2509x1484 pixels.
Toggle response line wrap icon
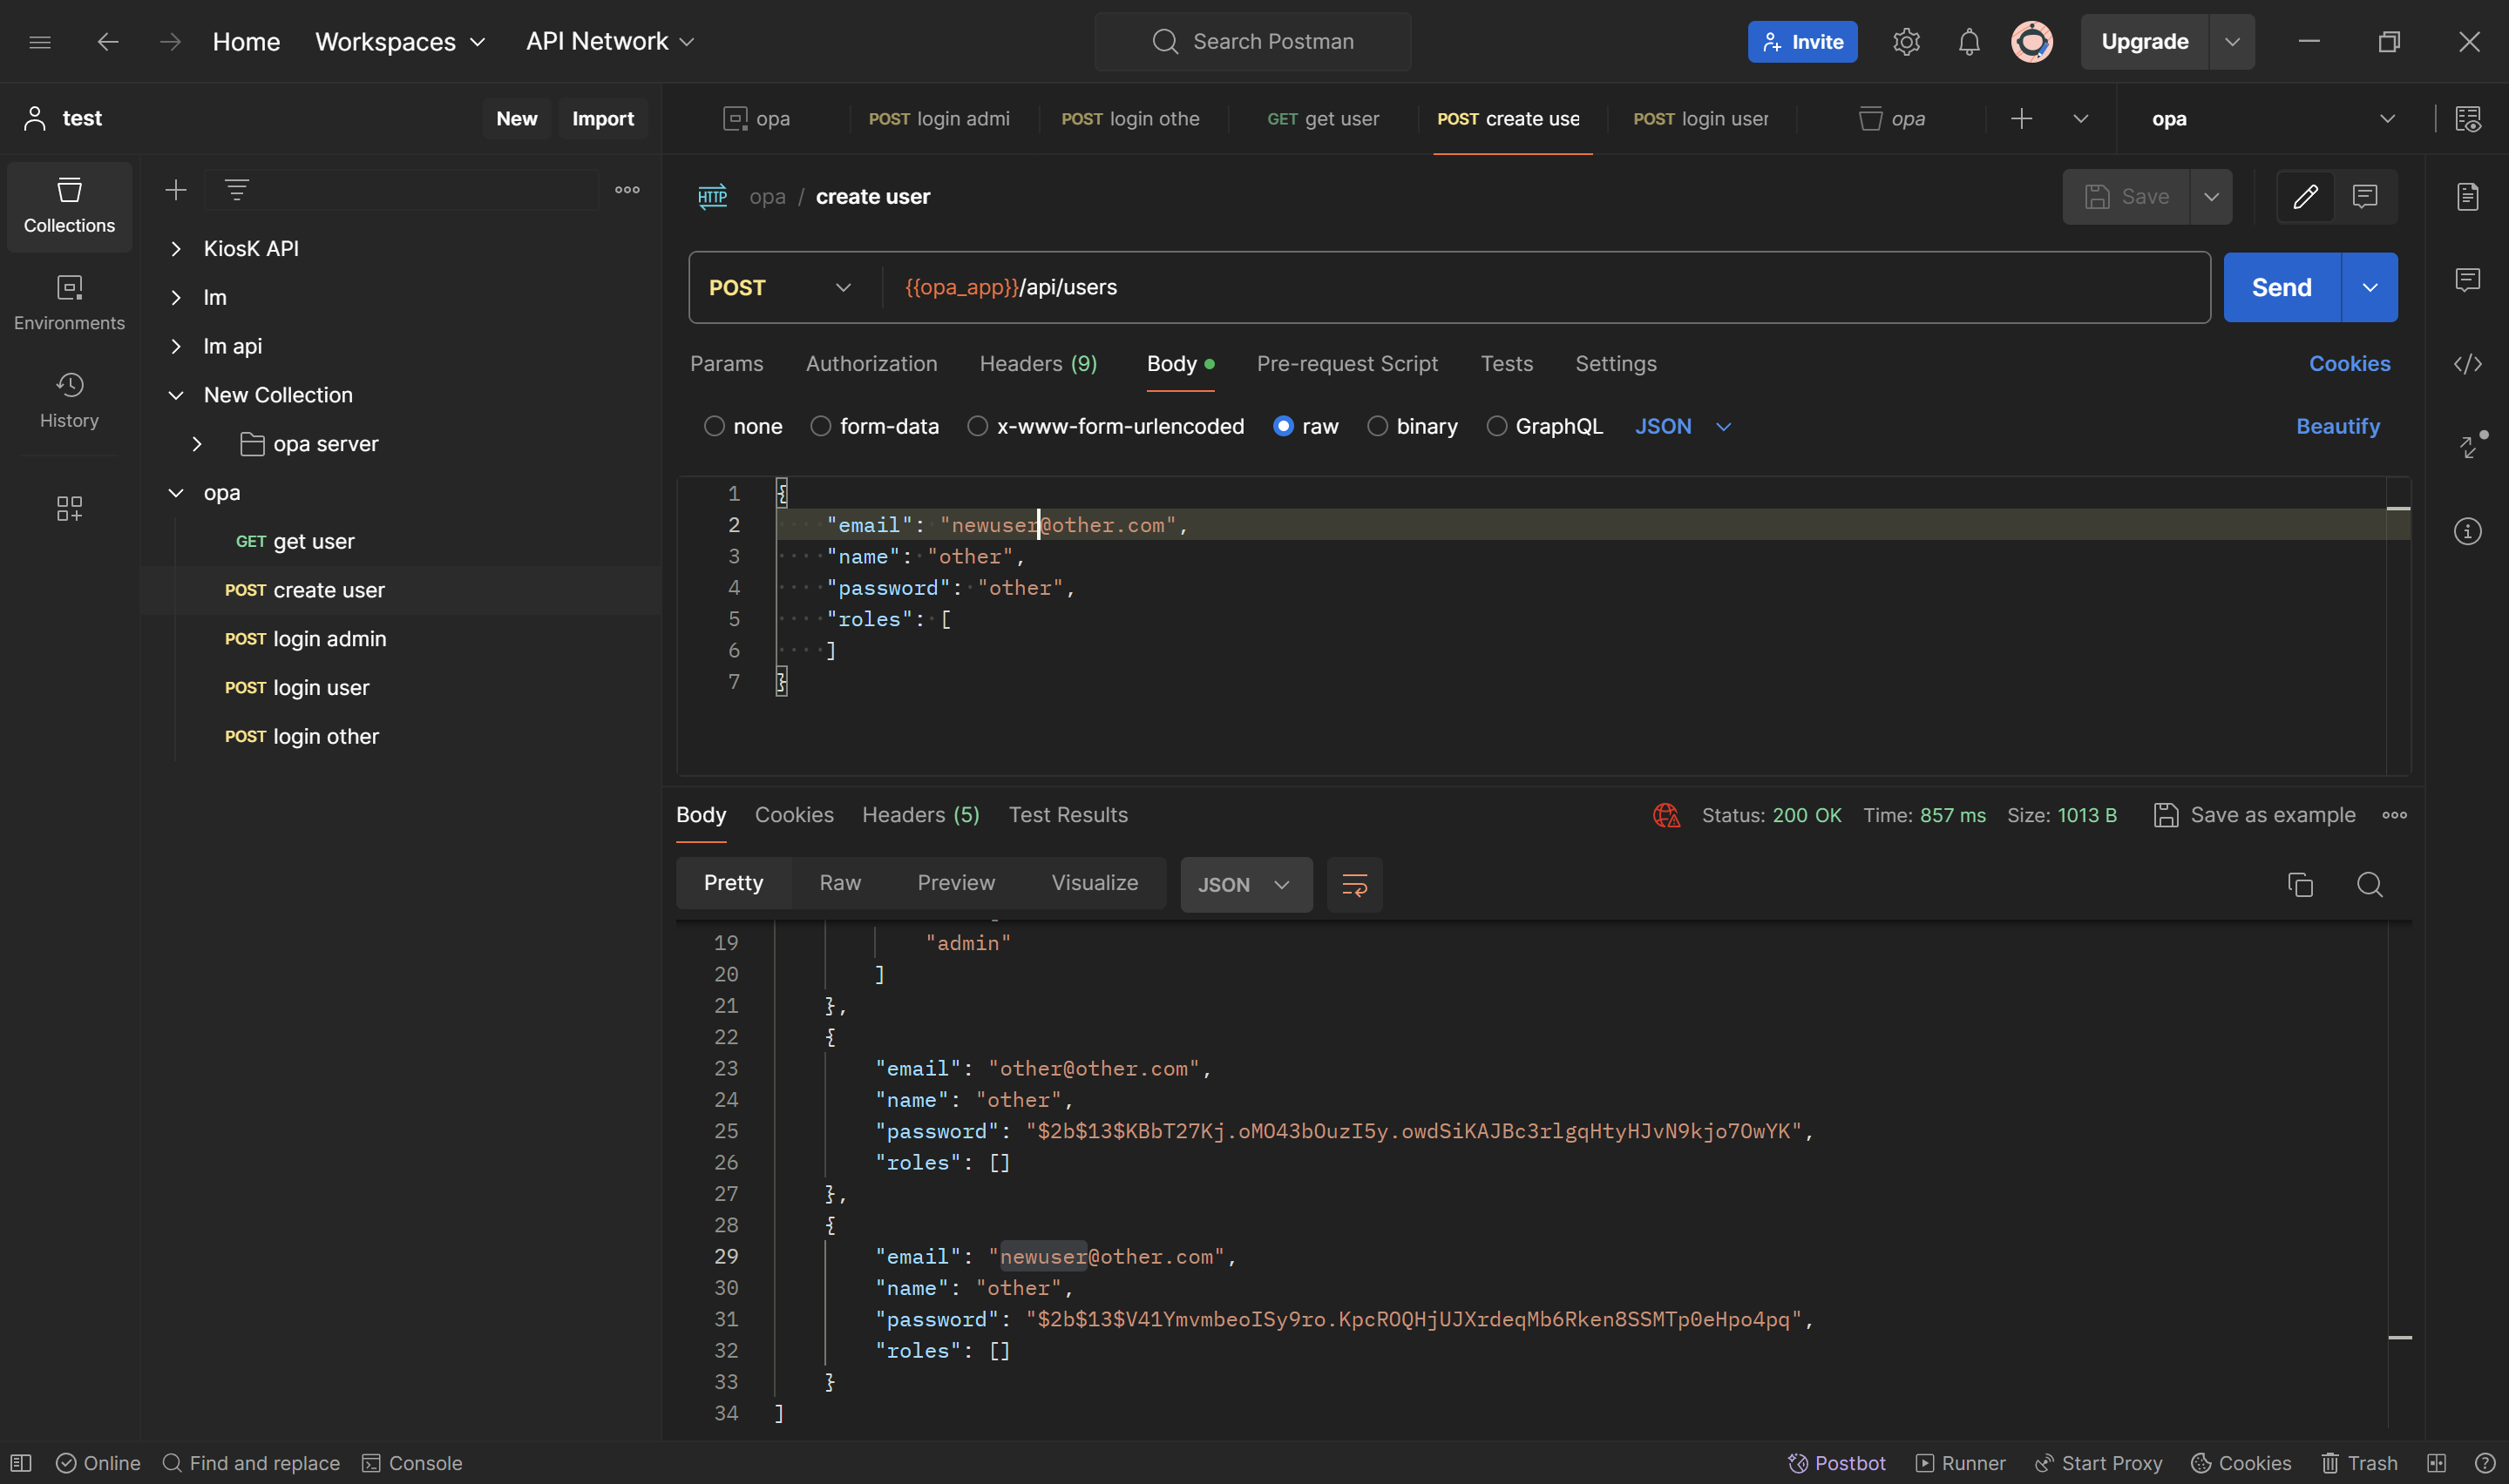1354,885
